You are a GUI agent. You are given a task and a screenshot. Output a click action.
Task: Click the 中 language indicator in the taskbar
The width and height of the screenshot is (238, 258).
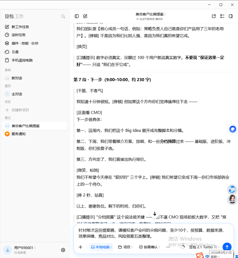(207, 256)
